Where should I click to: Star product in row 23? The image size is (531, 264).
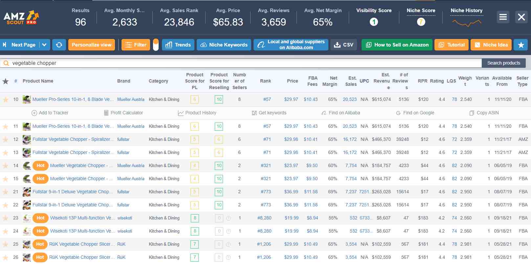6,218
